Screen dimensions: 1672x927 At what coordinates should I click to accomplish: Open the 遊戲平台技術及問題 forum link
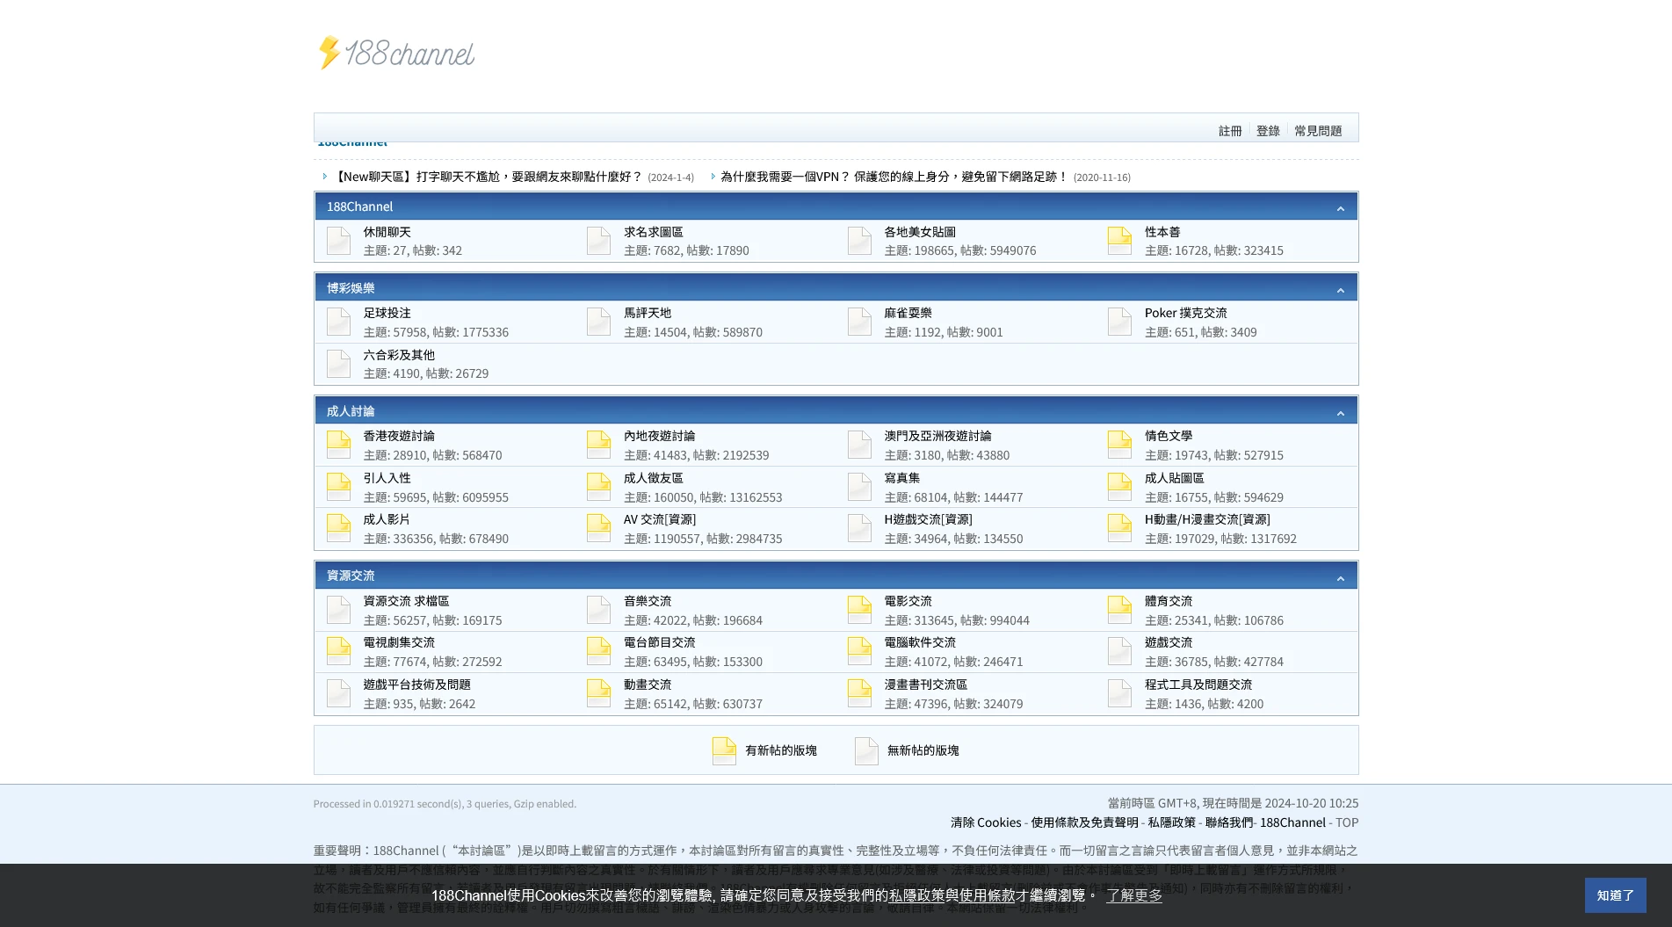pyautogui.click(x=416, y=684)
